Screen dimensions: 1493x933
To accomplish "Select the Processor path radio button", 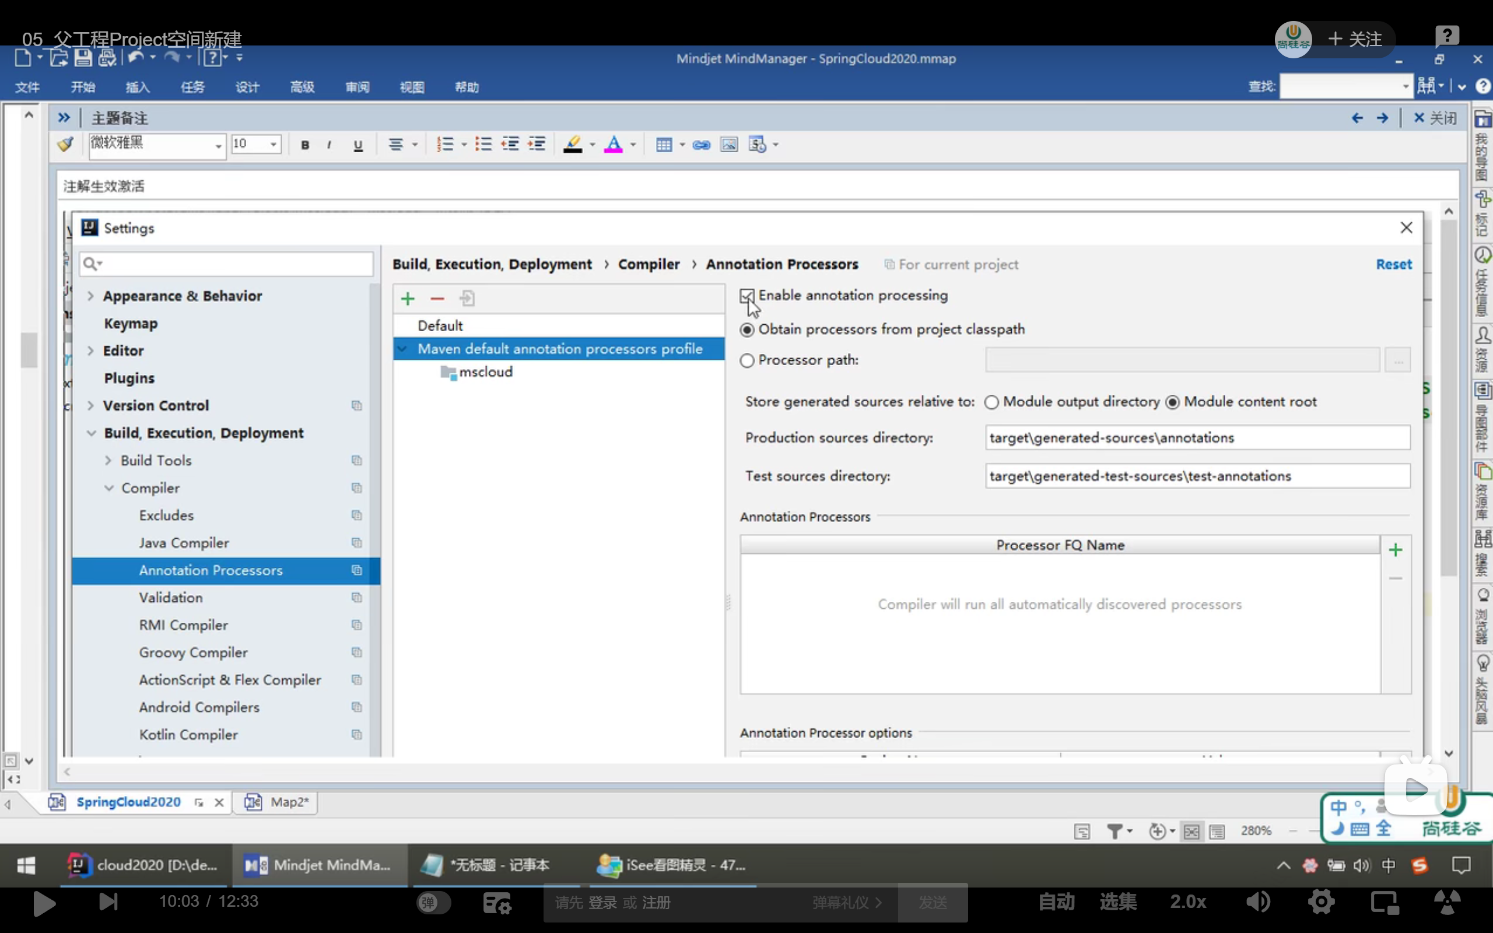I will 747,360.
